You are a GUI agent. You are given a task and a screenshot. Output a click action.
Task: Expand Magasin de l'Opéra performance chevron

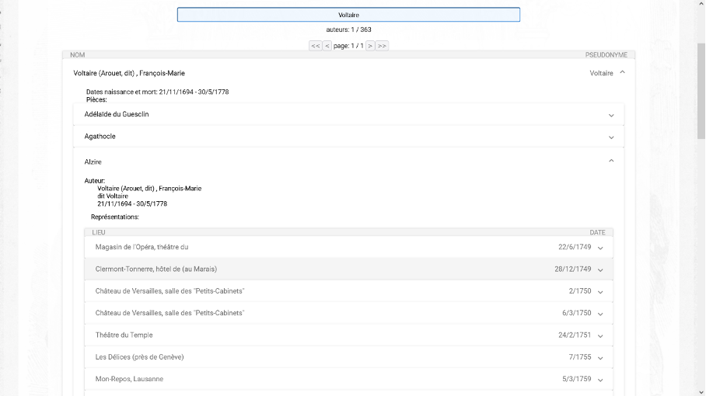600,248
